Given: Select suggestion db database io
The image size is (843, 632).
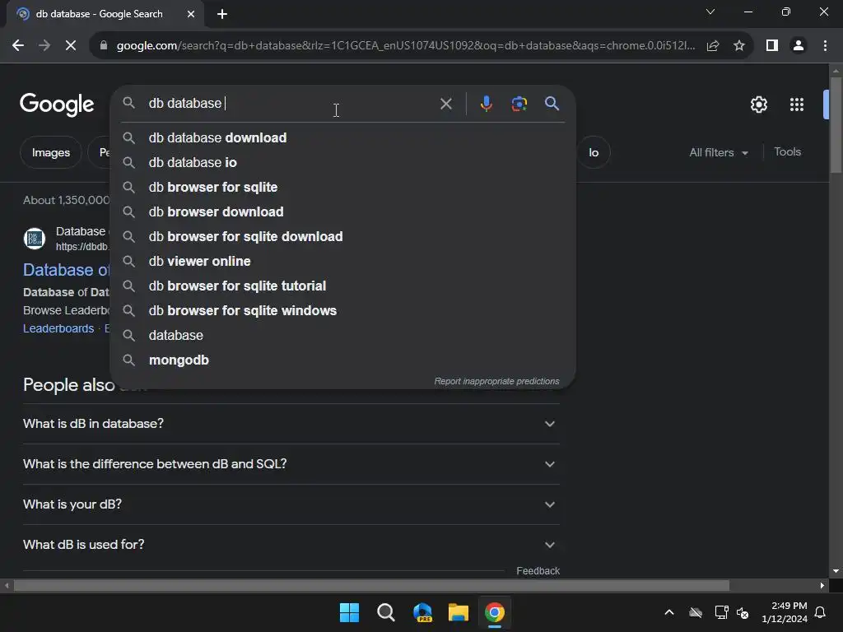Looking at the screenshot, I should [x=342, y=162].
